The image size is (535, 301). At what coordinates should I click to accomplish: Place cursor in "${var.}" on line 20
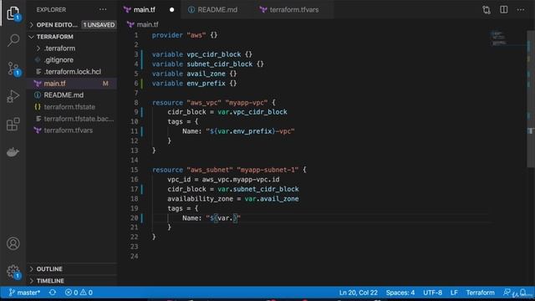223,218
